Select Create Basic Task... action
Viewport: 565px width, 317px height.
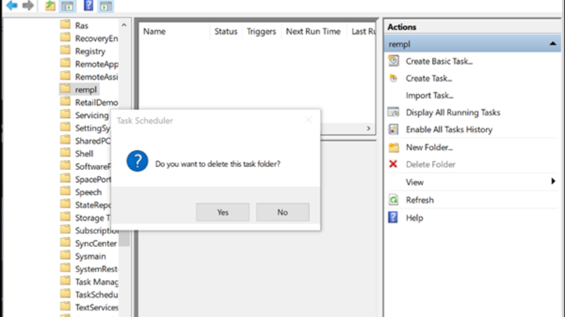[439, 61]
